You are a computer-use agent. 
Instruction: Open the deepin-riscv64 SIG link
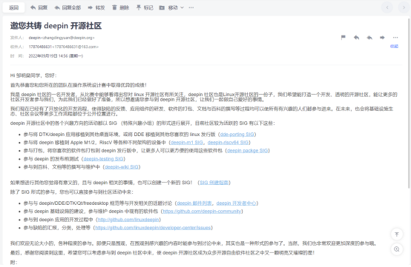click(x=228, y=143)
